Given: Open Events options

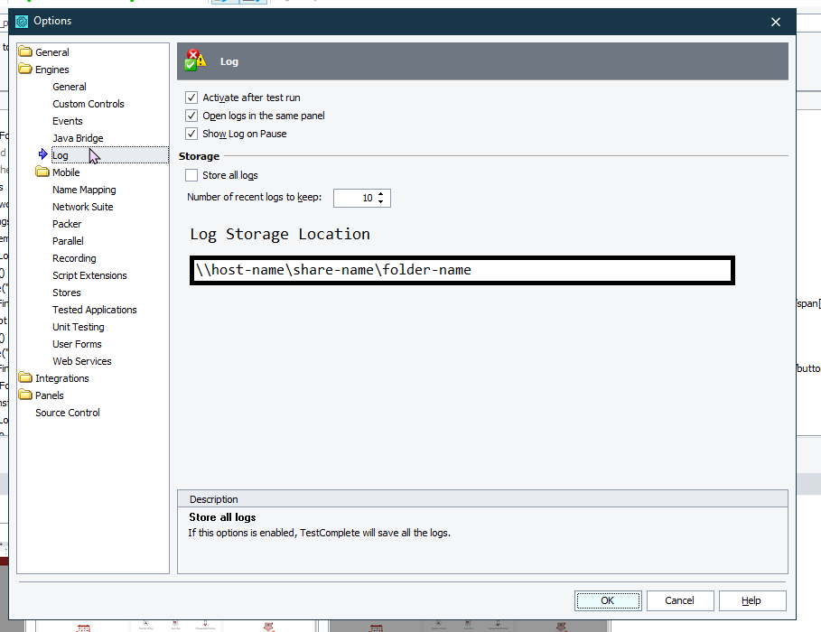Looking at the screenshot, I should click(68, 121).
